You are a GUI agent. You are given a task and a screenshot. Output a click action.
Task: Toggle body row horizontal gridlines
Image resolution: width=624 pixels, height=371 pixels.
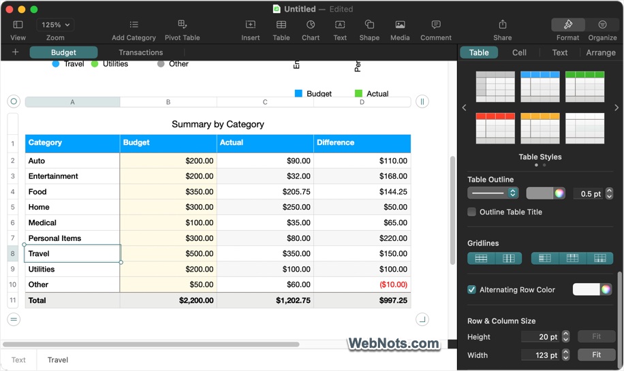[x=481, y=259]
